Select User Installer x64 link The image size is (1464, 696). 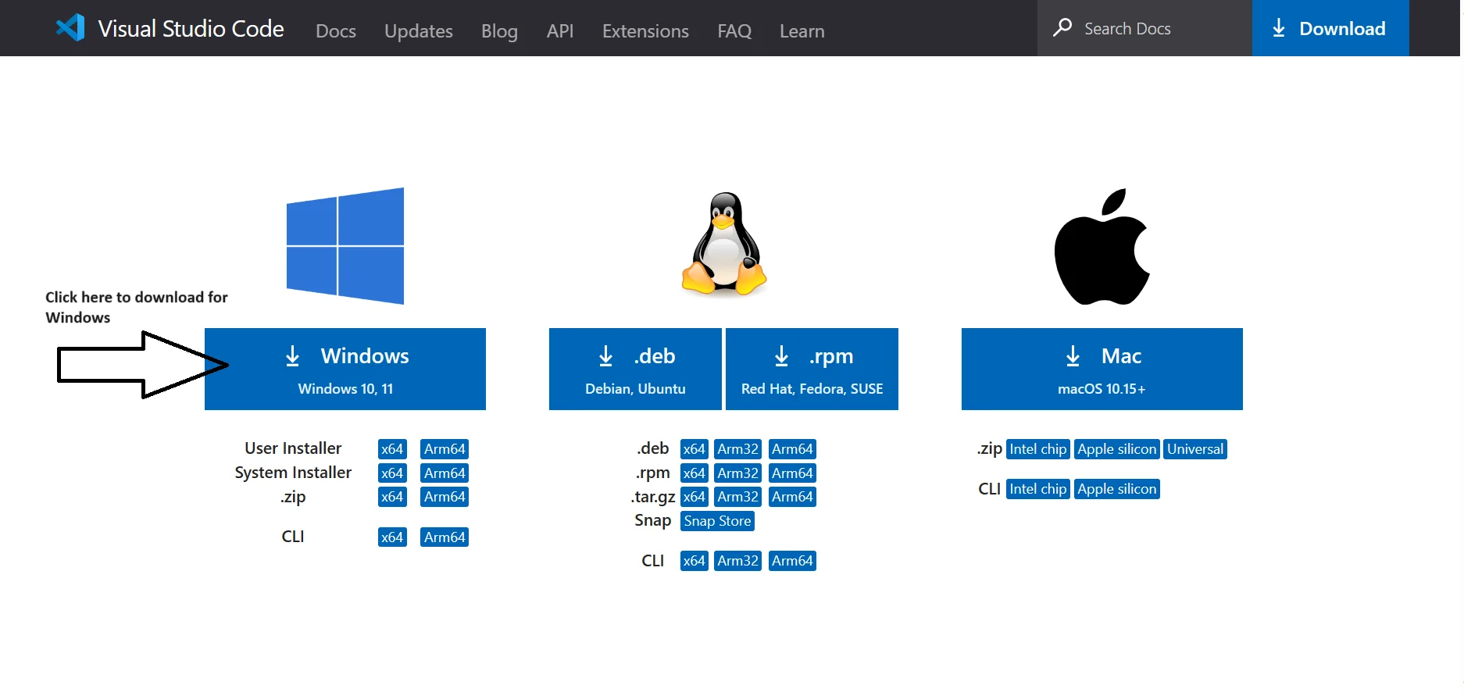[392, 449]
